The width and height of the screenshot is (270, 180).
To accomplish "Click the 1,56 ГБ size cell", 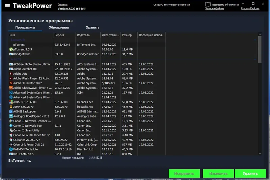I will point(127,83).
